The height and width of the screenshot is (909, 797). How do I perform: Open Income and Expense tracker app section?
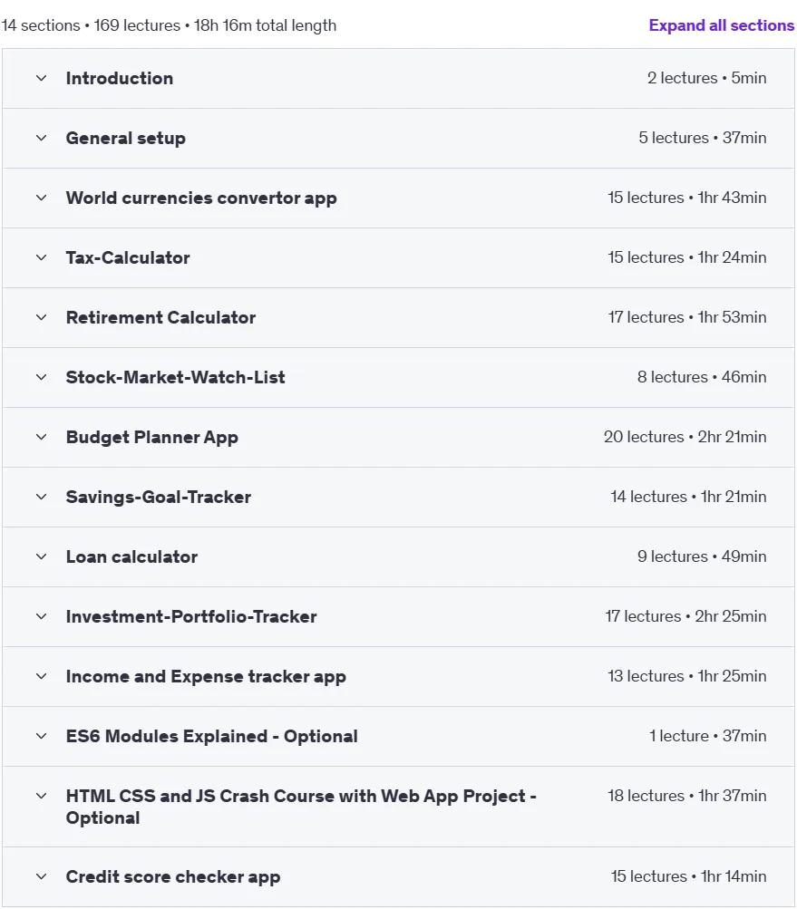point(206,677)
